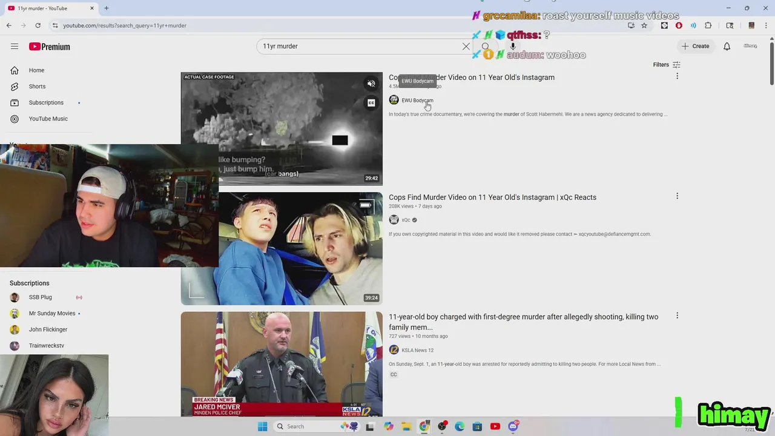Click the browser address bar URL
Viewport: 775px width, 436px height.
[x=125, y=25]
